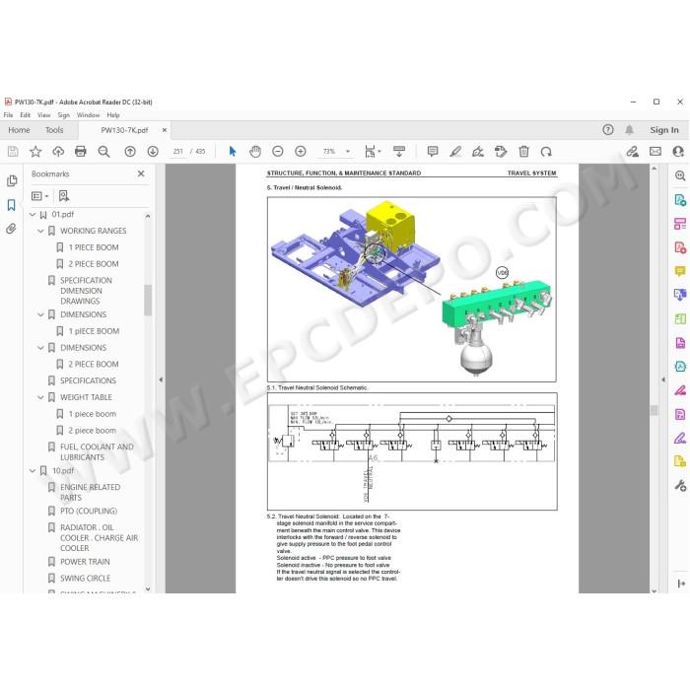Click the document vertical scrollbar thumb
690x690 pixels.
pyautogui.click(x=655, y=410)
